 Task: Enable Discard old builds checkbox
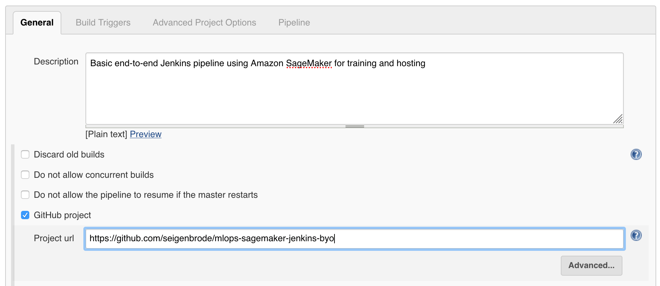[x=25, y=154]
